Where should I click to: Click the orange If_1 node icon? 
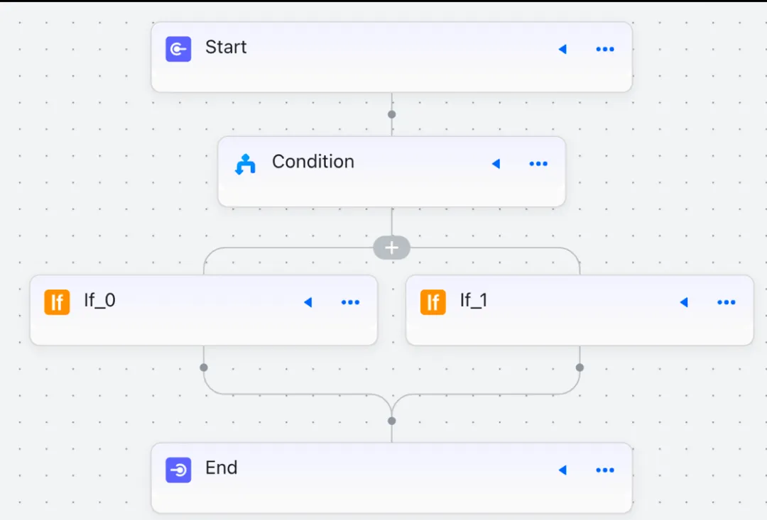tap(433, 302)
